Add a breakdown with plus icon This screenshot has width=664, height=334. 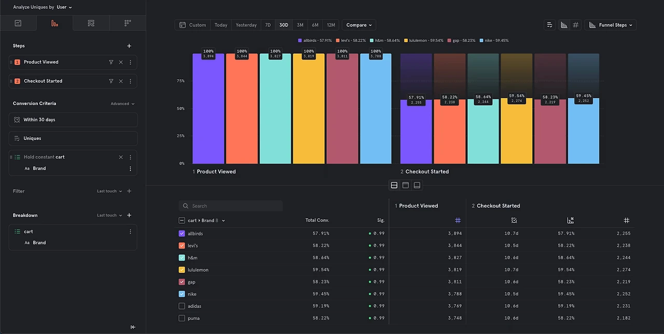129,215
